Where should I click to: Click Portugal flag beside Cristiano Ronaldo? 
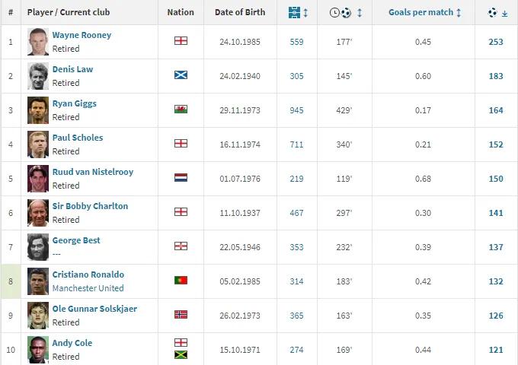click(181, 281)
